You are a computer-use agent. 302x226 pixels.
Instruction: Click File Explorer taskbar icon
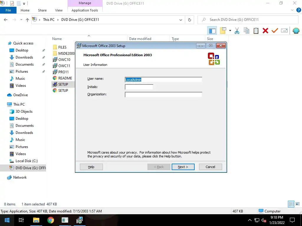(x=36, y=220)
